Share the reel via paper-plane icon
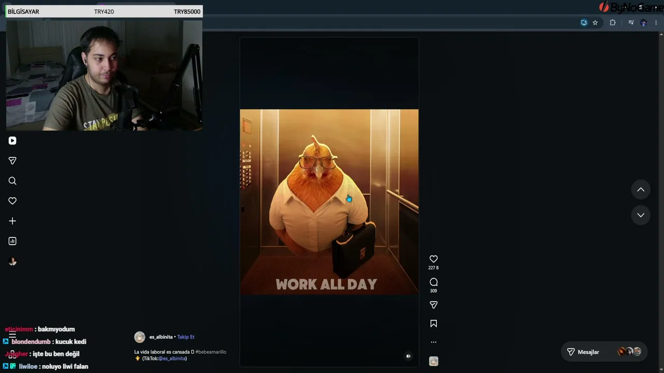This screenshot has width=664, height=373. pos(434,305)
